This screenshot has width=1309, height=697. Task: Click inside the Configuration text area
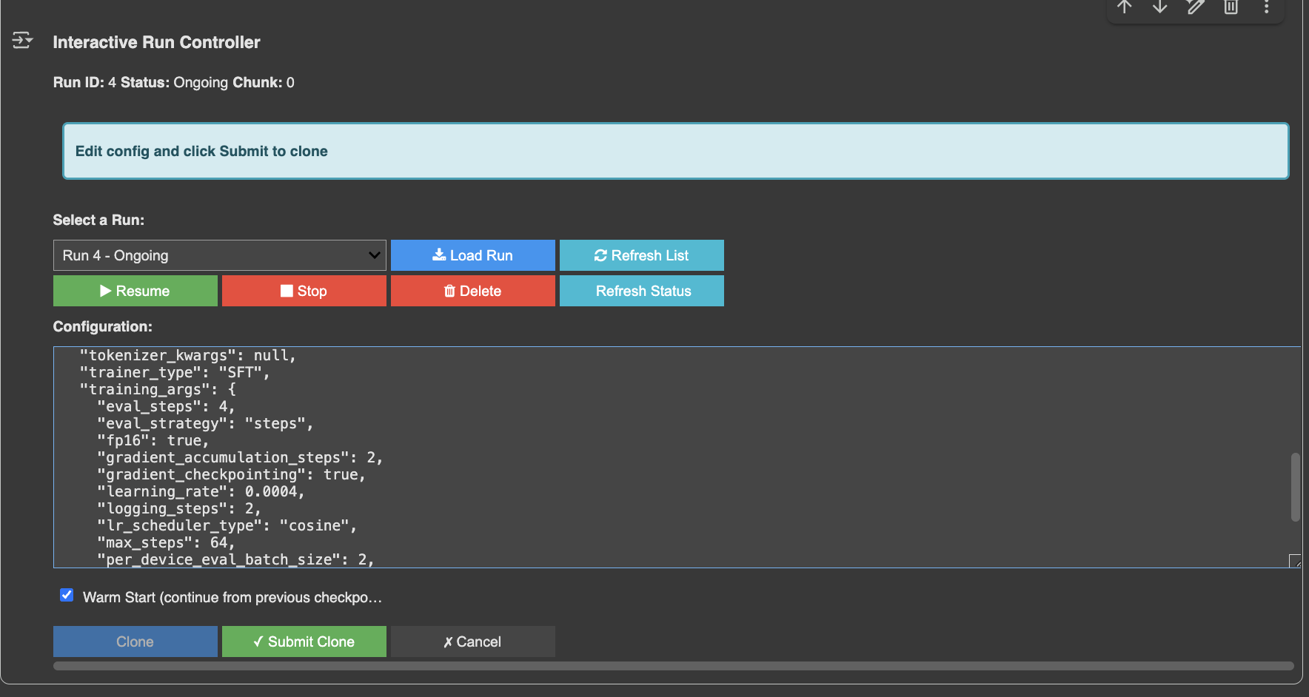coord(666,457)
